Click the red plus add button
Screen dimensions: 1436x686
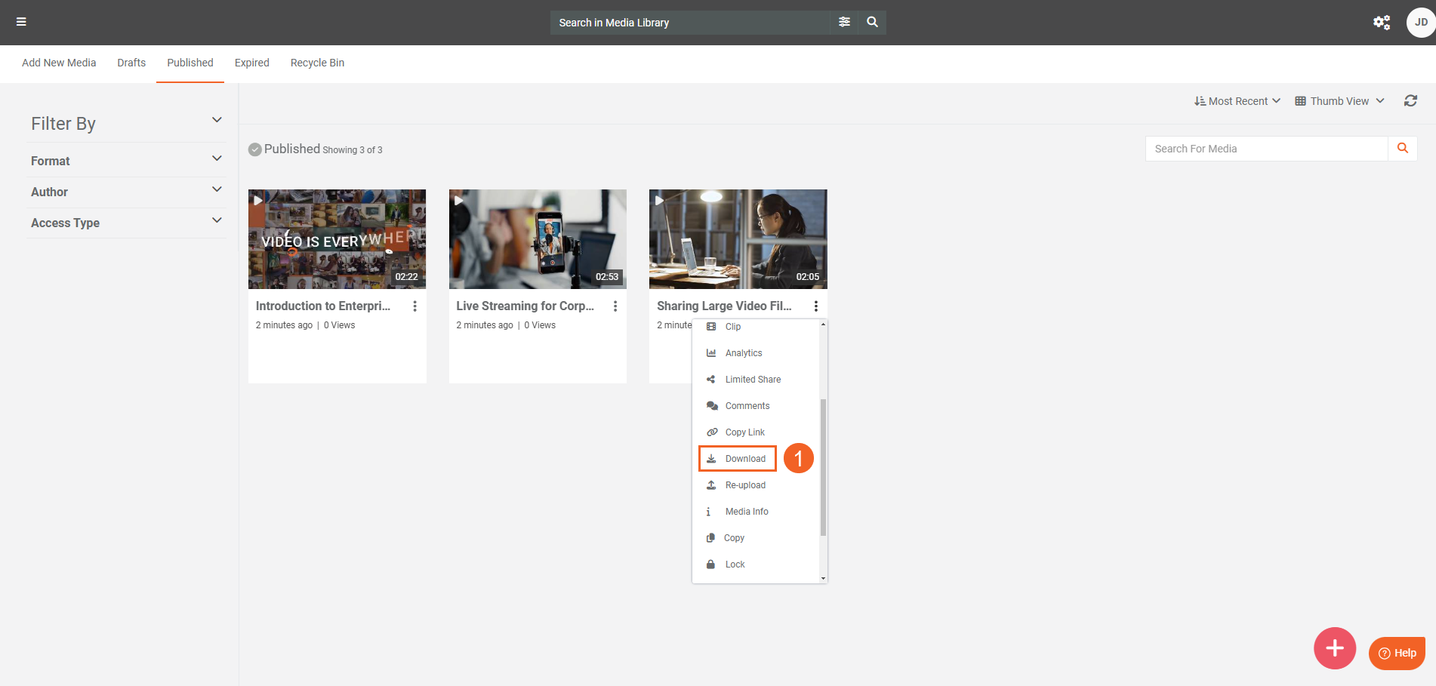tap(1334, 648)
